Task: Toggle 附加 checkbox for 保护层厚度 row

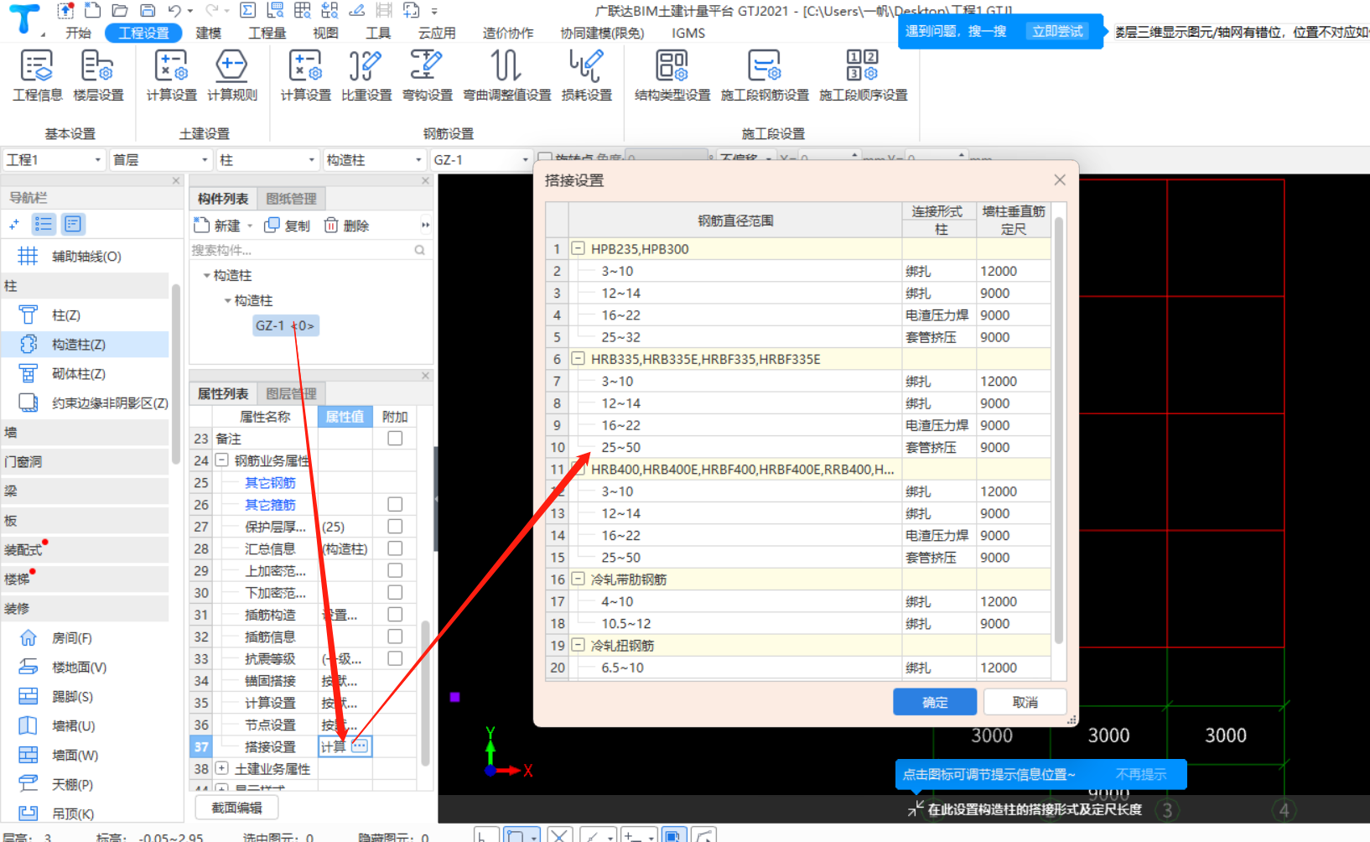Action: tap(395, 526)
